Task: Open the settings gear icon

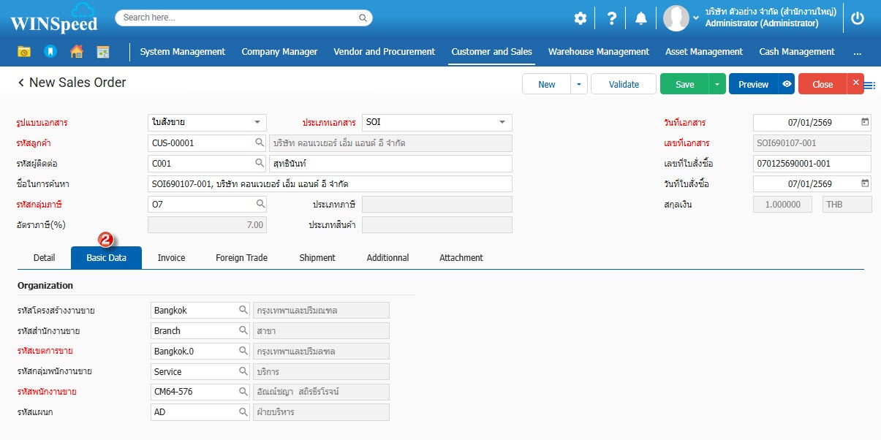Action: 580,18
